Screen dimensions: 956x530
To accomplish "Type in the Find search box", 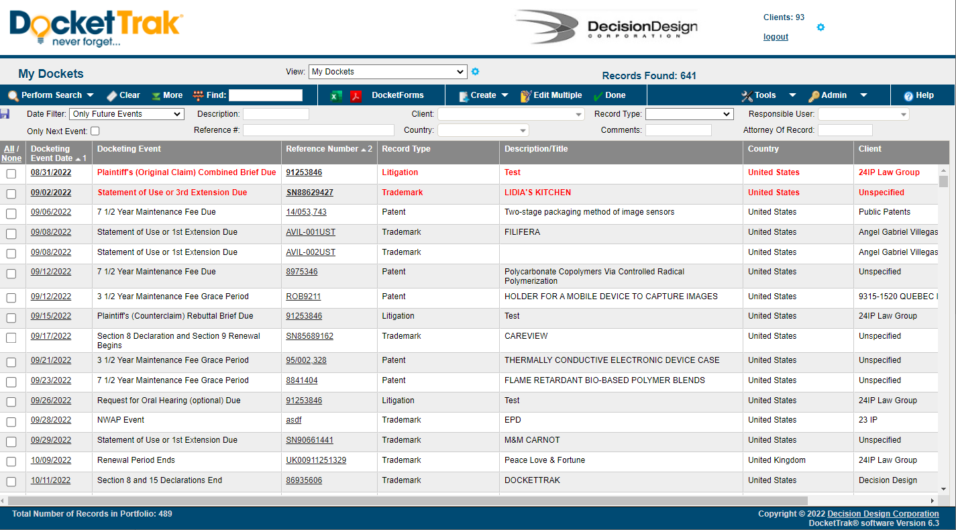I will click(265, 95).
